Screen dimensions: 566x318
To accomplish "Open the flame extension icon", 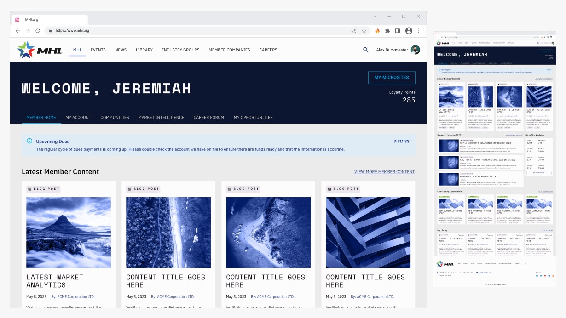I will [378, 31].
